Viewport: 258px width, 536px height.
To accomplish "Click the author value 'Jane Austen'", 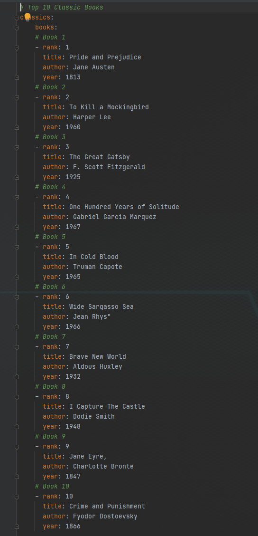I will (94, 67).
